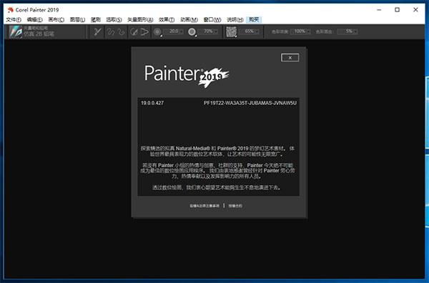Open the 购买 menu
This screenshot has width=429, height=283.
click(x=254, y=20)
